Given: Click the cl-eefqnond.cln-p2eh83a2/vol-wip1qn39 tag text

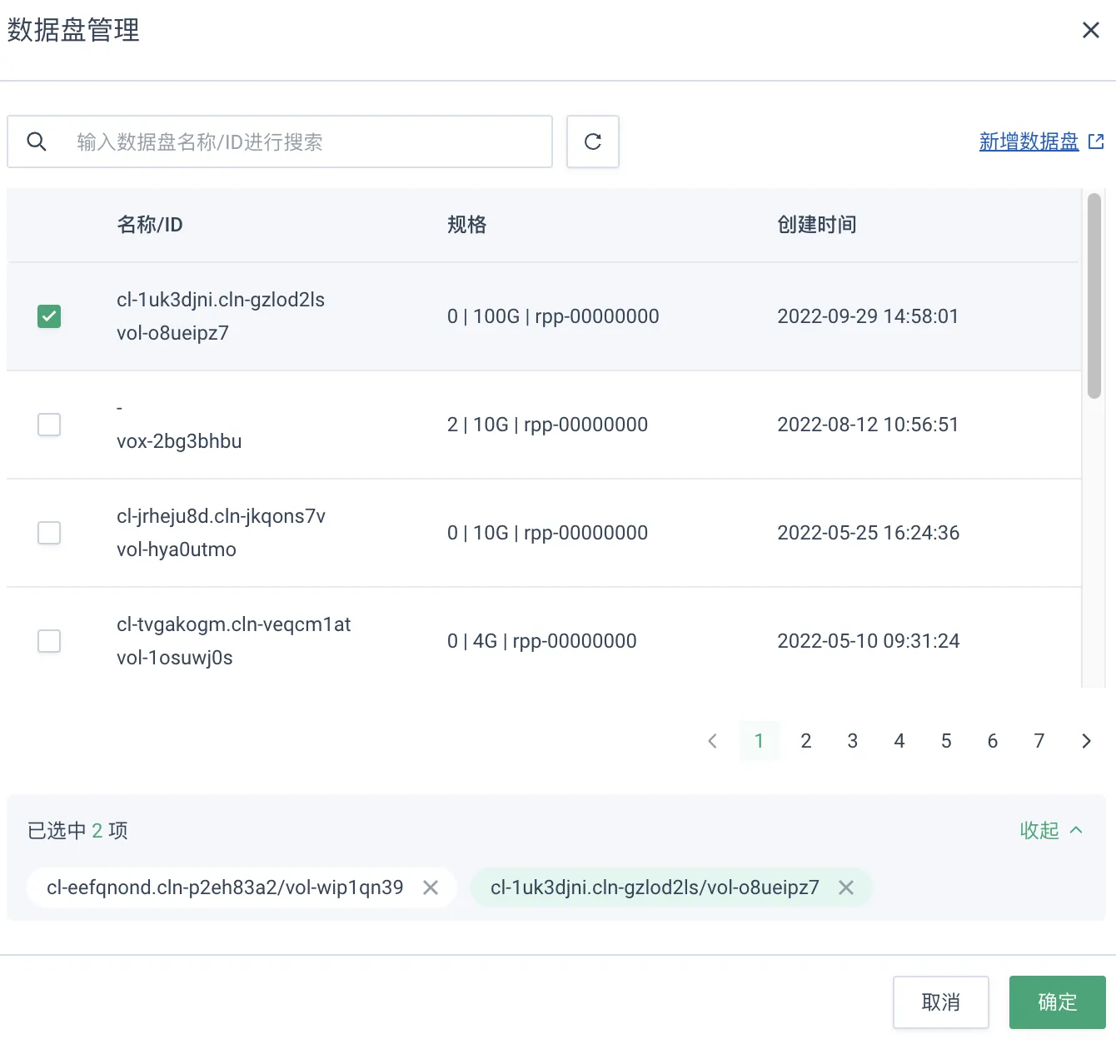Looking at the screenshot, I should (225, 887).
